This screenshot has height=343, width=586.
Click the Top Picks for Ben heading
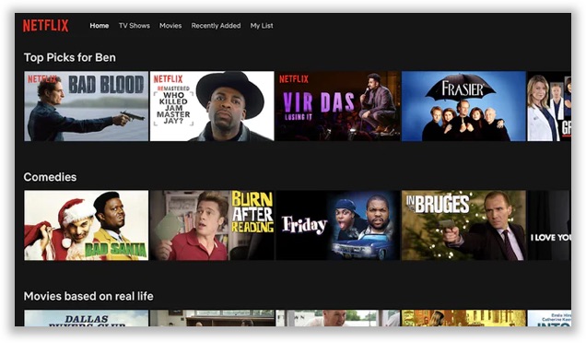(x=69, y=57)
